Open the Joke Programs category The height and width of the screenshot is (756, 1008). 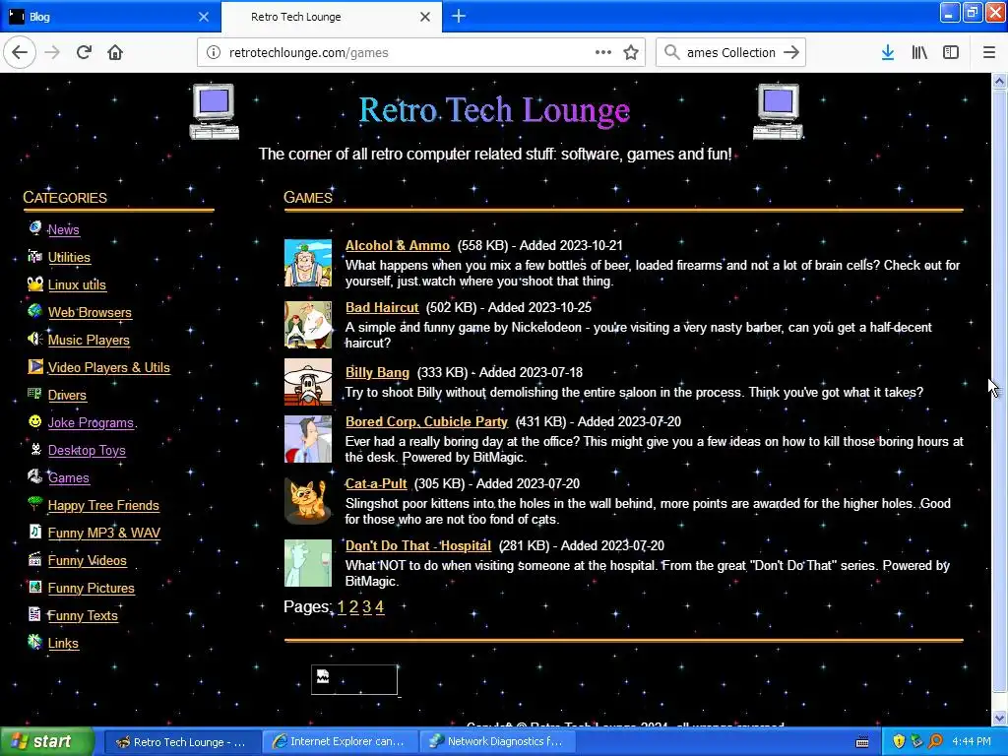[x=91, y=423]
